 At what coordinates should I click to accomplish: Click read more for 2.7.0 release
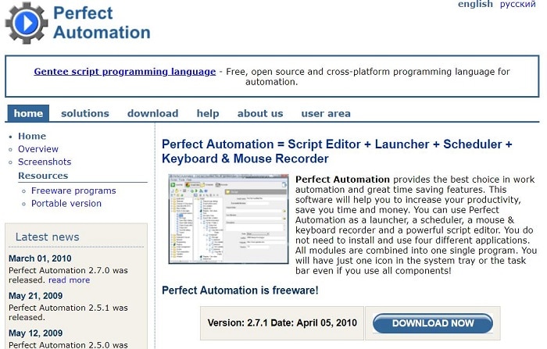click(69, 280)
